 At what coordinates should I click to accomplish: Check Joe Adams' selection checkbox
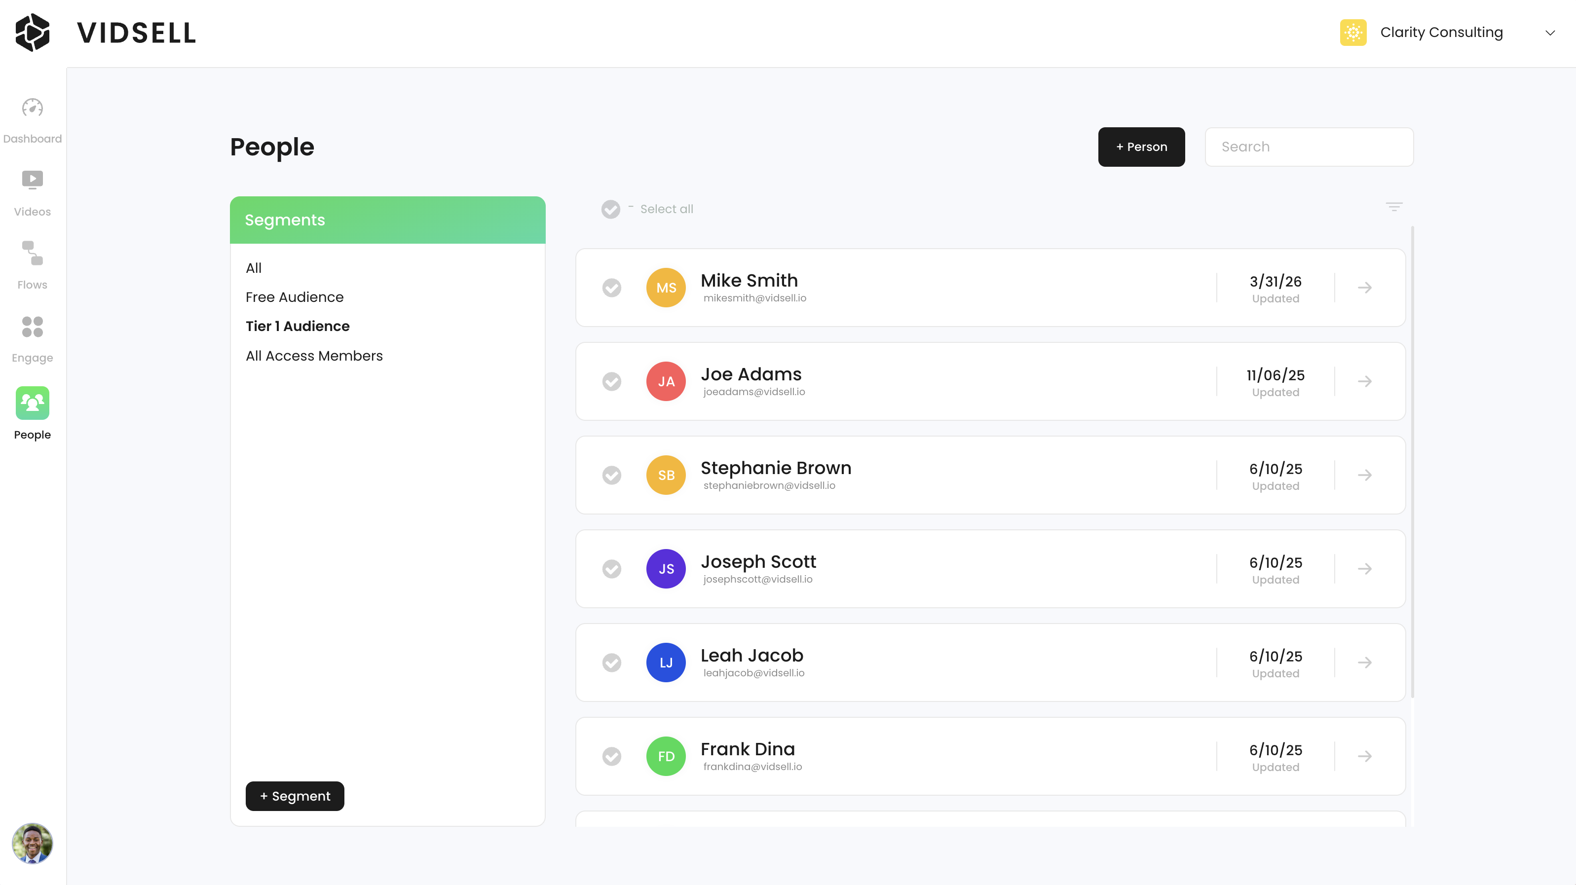coord(611,382)
